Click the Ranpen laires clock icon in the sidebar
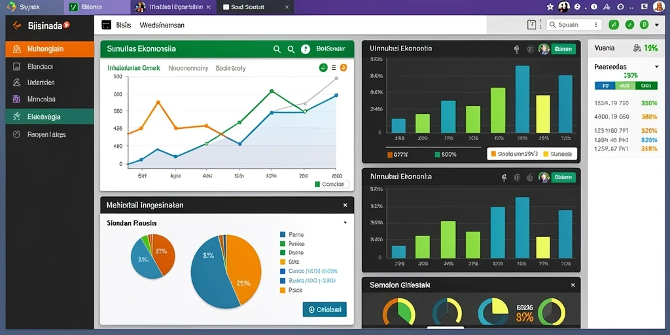 coord(16,134)
